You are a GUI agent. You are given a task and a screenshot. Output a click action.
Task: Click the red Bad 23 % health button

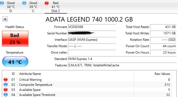click(15, 39)
